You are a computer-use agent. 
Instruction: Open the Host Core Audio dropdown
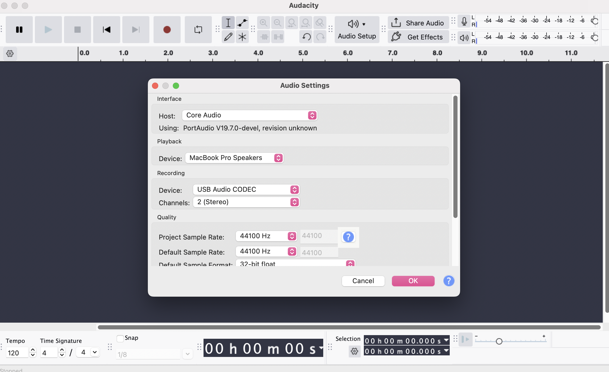[249, 115]
